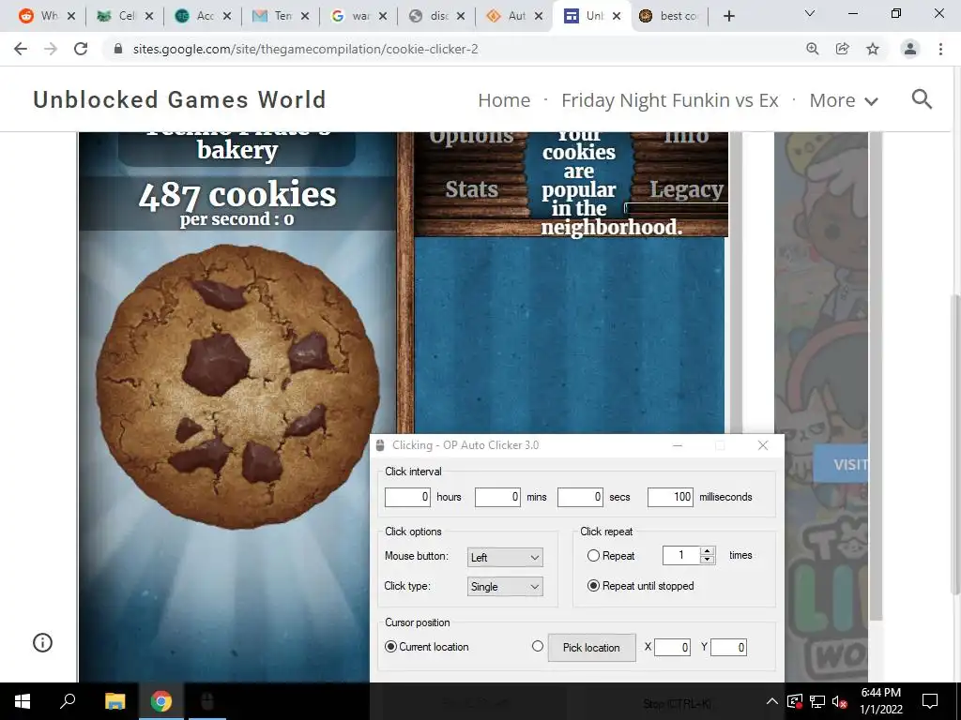
Task: Click the hours interval field
Action: click(407, 497)
